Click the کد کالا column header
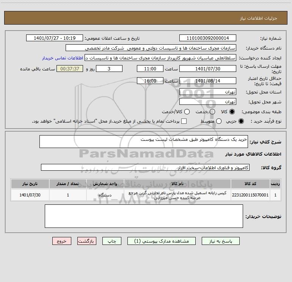 (x=250, y=184)
